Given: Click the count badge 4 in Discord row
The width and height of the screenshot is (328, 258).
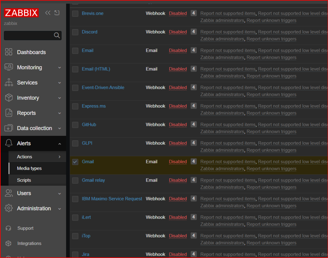Looking at the screenshot, I should pyautogui.click(x=193, y=32).
